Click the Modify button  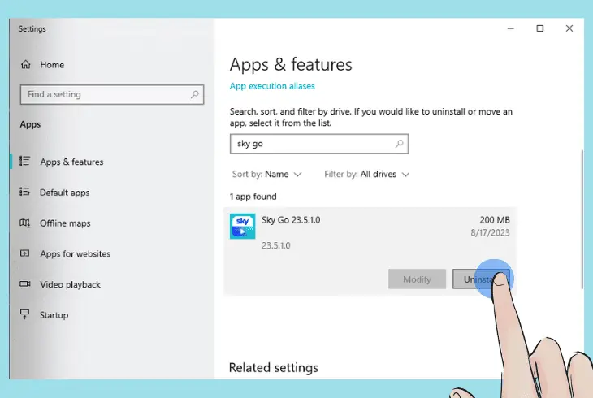point(417,279)
